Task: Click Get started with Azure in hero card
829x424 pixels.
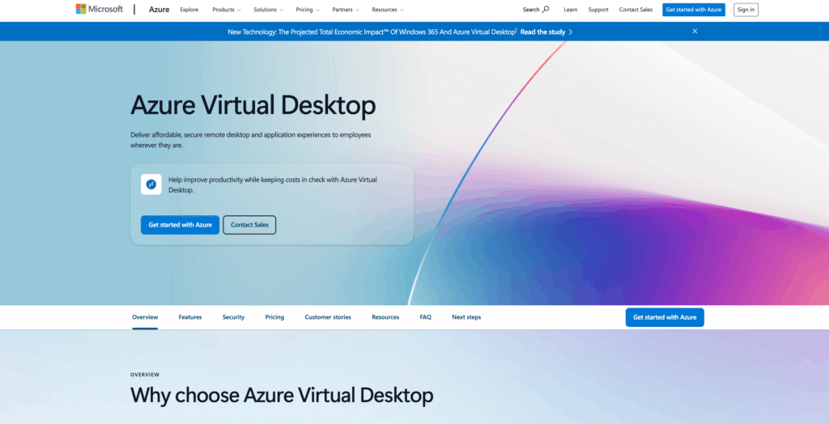Action: pos(180,225)
